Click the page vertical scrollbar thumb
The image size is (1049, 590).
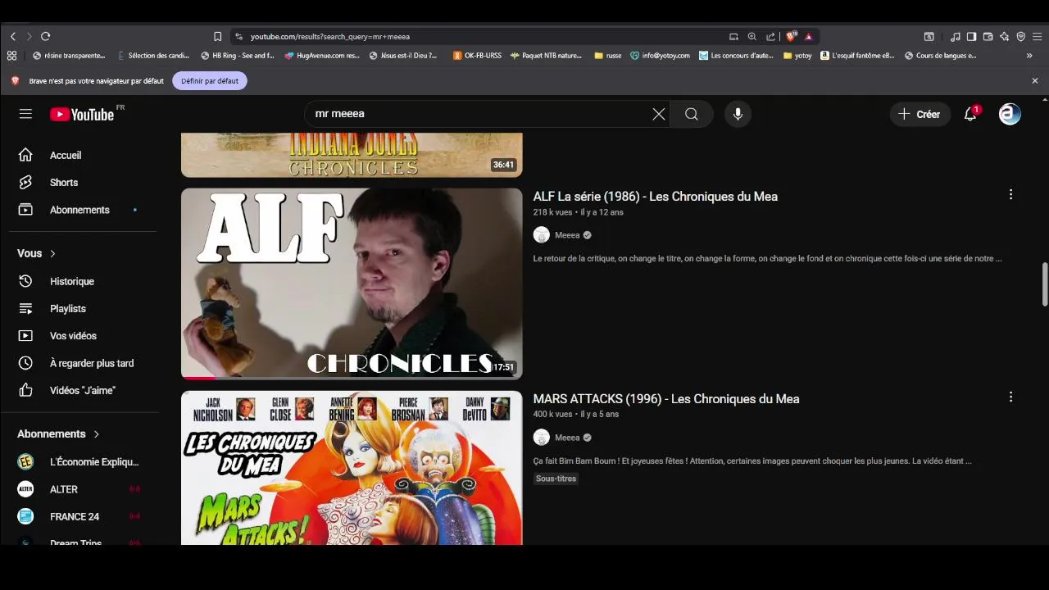1044,284
